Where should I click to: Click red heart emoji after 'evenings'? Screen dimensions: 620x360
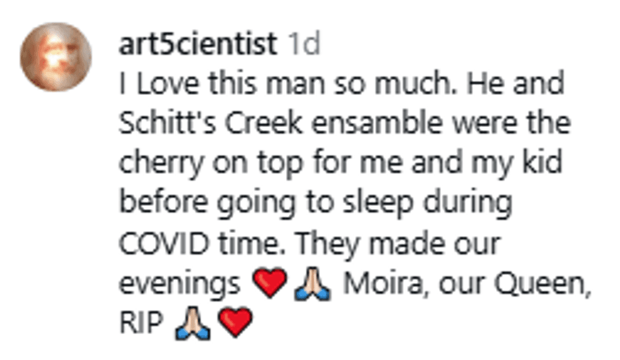pos(269,285)
